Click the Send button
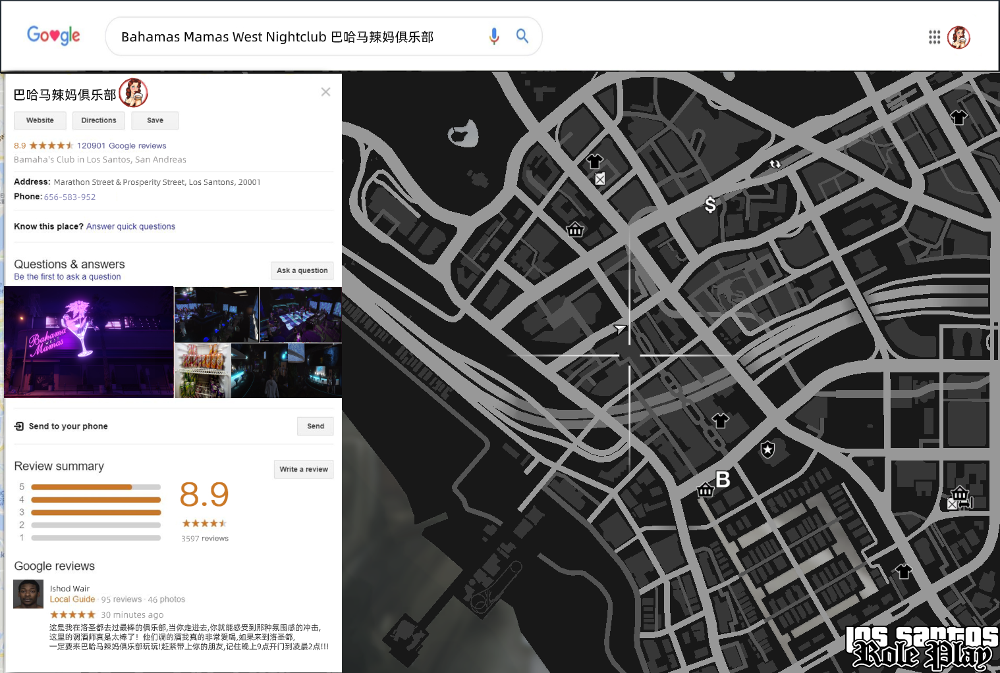Image resolution: width=1000 pixels, height=673 pixels. pyautogui.click(x=316, y=426)
